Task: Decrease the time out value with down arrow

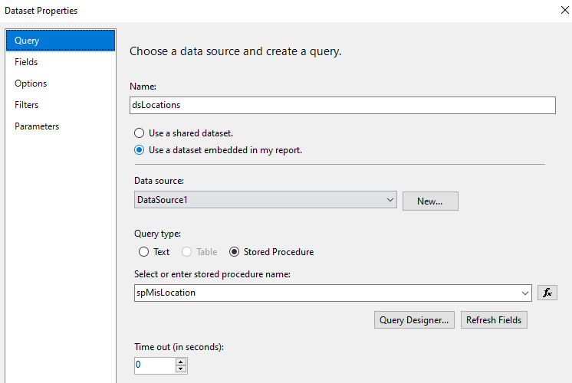Action: (181, 368)
